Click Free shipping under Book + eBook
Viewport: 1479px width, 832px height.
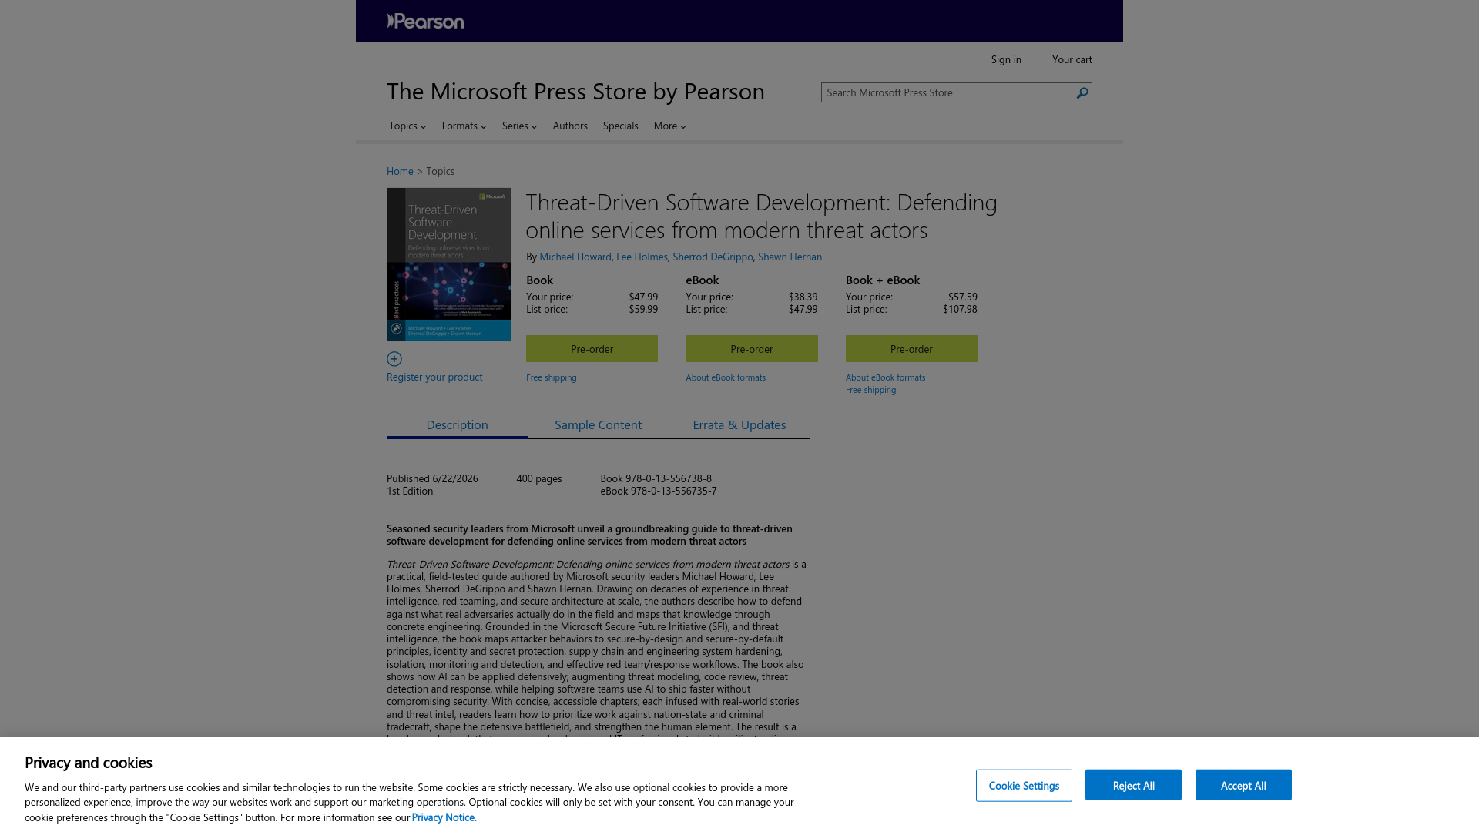click(x=871, y=390)
